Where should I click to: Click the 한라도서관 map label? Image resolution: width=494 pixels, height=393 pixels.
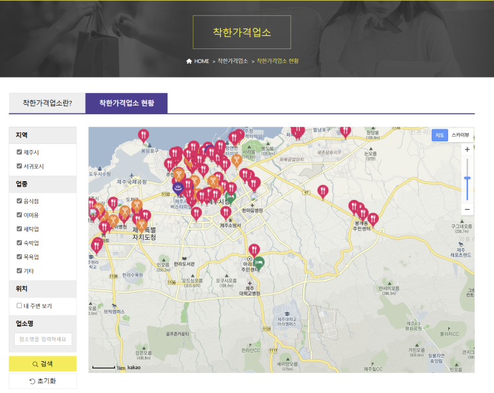click(x=184, y=264)
